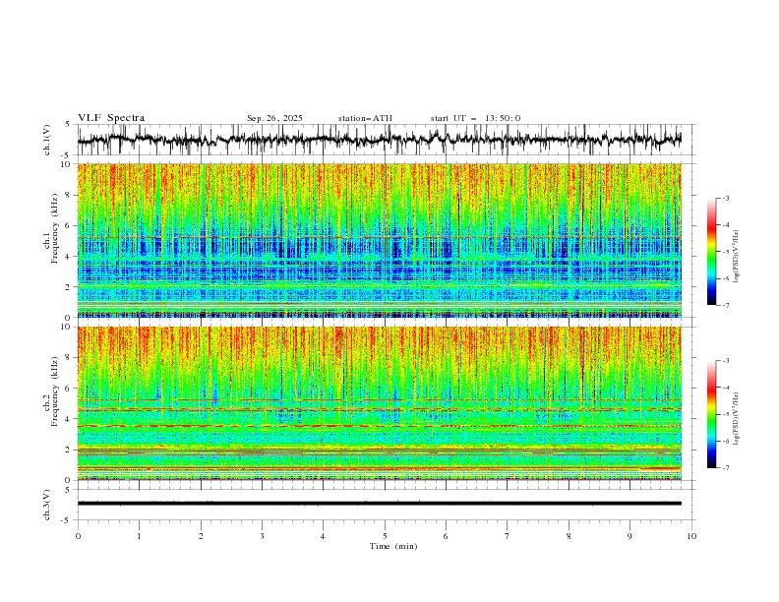Click time axis tick label "5"
The image size is (779, 602).
tap(385, 536)
